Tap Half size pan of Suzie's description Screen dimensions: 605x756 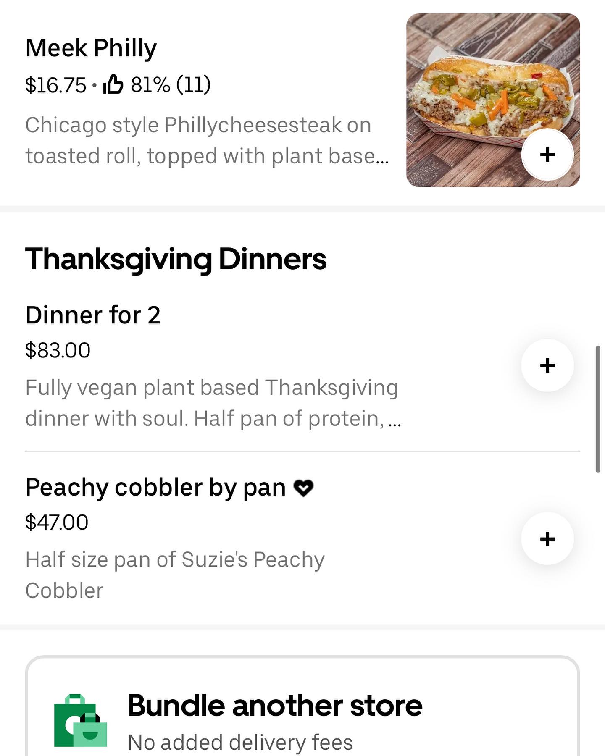click(175, 575)
